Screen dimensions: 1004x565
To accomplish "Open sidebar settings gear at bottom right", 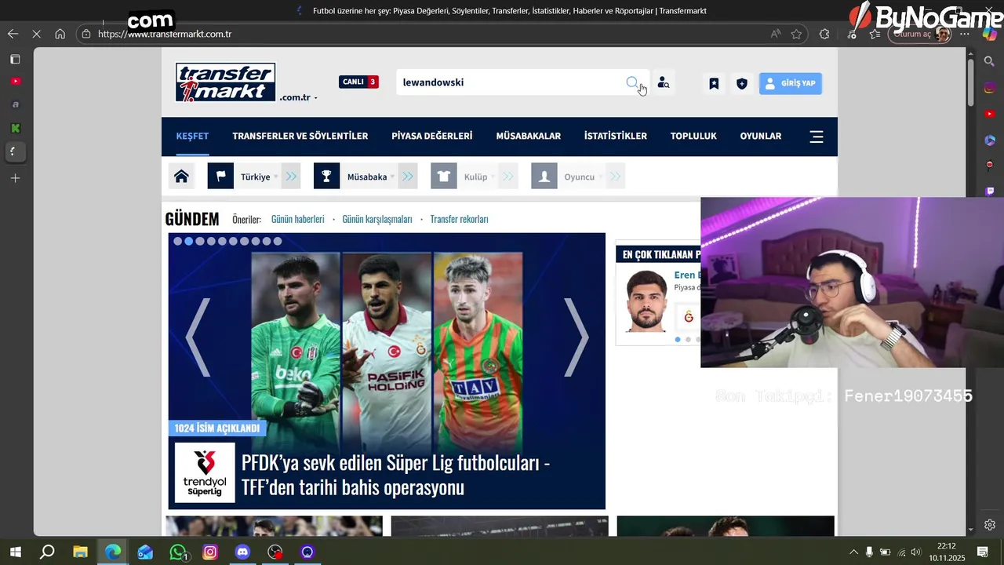I will (x=990, y=525).
